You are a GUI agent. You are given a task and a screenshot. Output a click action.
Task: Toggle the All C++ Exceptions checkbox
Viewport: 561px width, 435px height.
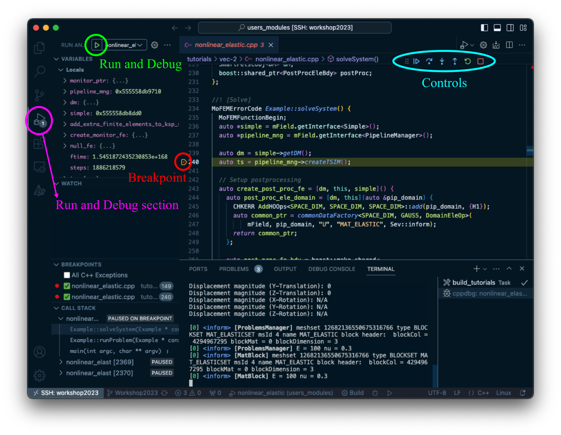pyautogui.click(x=66, y=275)
